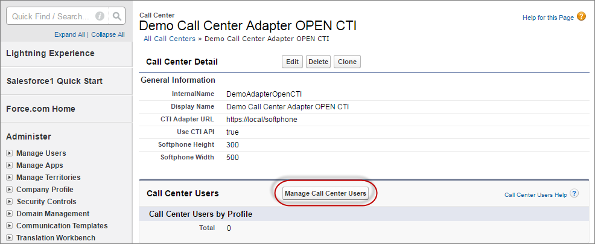The image size is (595, 244).
Task: Select the InternalName value DemoAdapterOpenCTI
Action: pyautogui.click(x=264, y=94)
